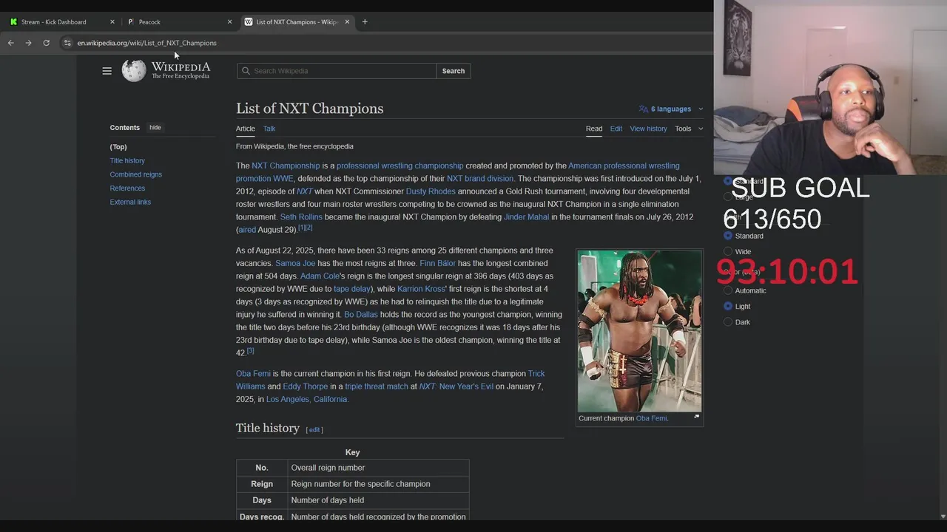Open the Bo Dallas link
The width and height of the screenshot is (947, 532).
pyautogui.click(x=361, y=315)
